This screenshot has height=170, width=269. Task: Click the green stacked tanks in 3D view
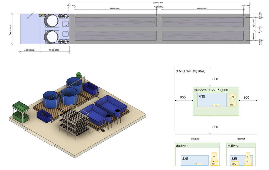20,112
